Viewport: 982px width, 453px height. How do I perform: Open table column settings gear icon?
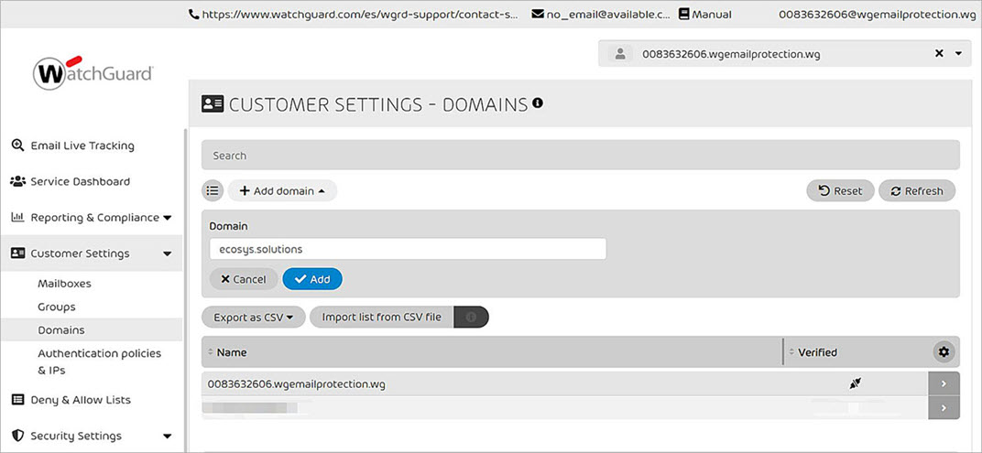(944, 351)
